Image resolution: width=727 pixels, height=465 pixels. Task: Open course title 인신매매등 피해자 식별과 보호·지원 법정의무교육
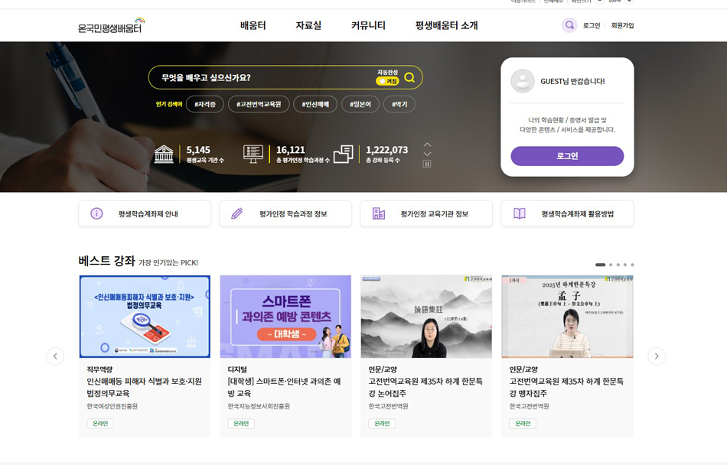pyautogui.click(x=144, y=387)
